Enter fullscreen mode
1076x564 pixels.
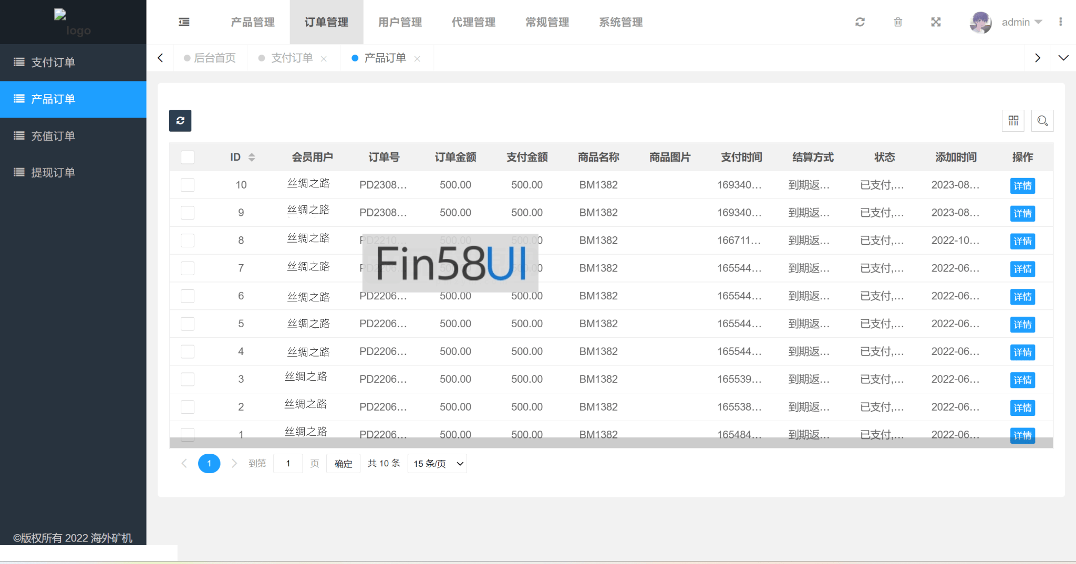pos(936,22)
